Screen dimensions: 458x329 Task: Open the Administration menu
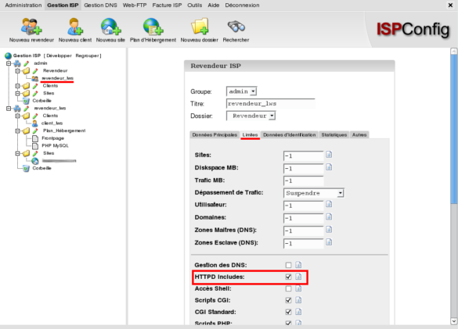(23, 5)
